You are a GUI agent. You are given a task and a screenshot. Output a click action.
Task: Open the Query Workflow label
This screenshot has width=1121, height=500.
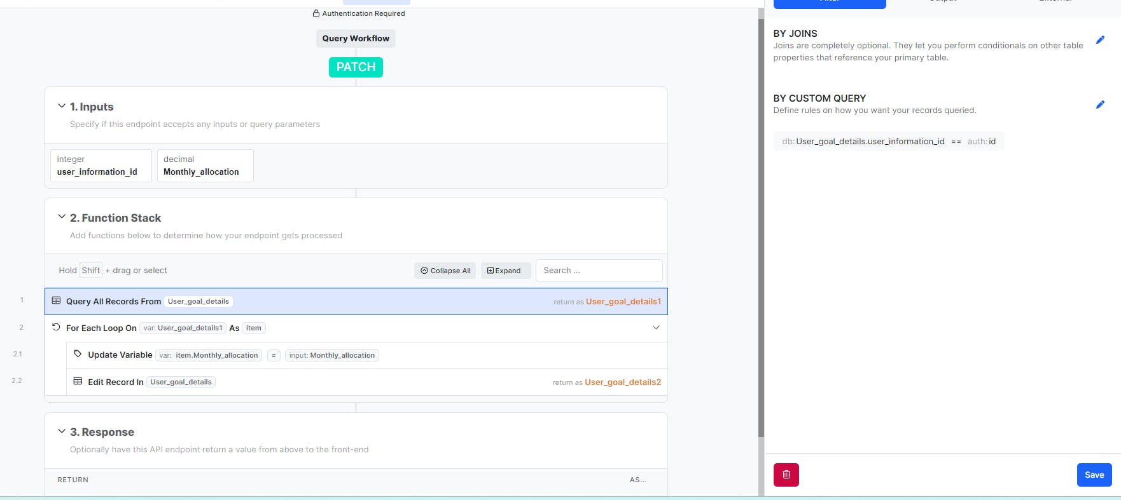point(356,38)
